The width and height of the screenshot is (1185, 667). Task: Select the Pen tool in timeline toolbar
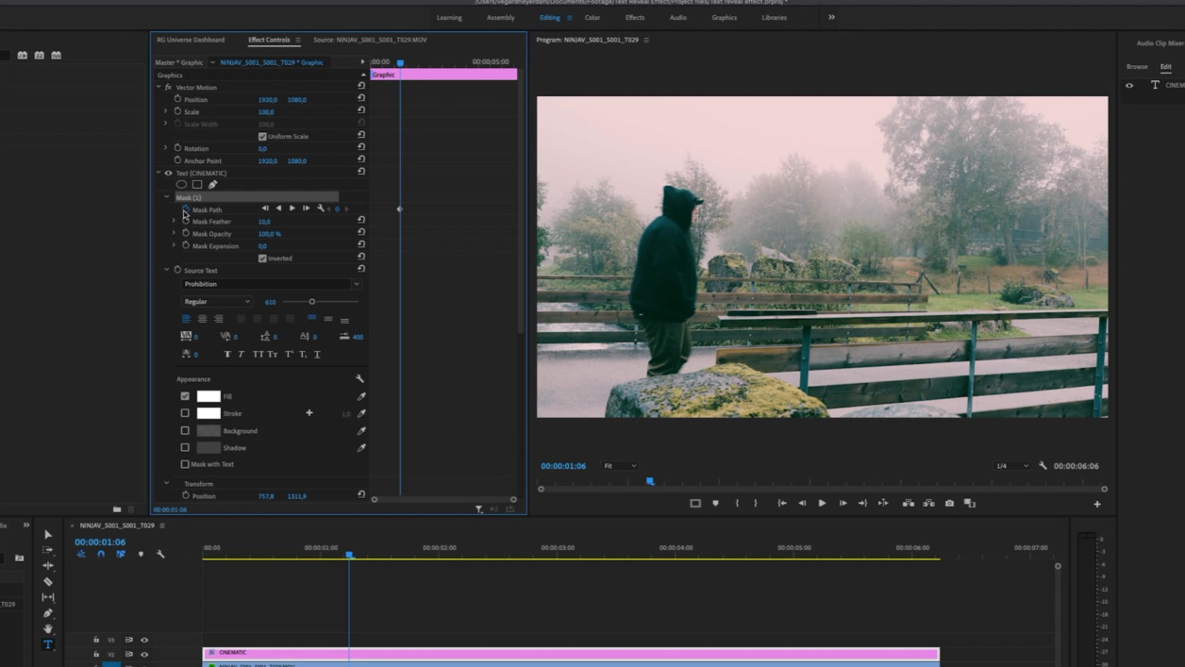48,613
